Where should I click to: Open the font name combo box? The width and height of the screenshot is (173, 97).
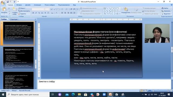click(38, 9)
